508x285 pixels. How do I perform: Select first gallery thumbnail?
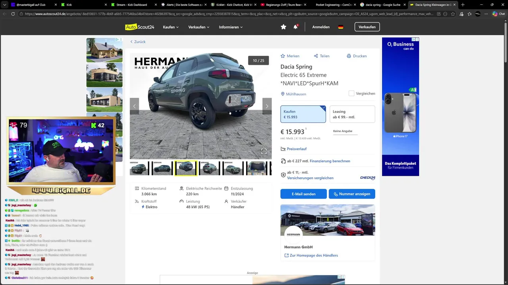click(x=139, y=168)
